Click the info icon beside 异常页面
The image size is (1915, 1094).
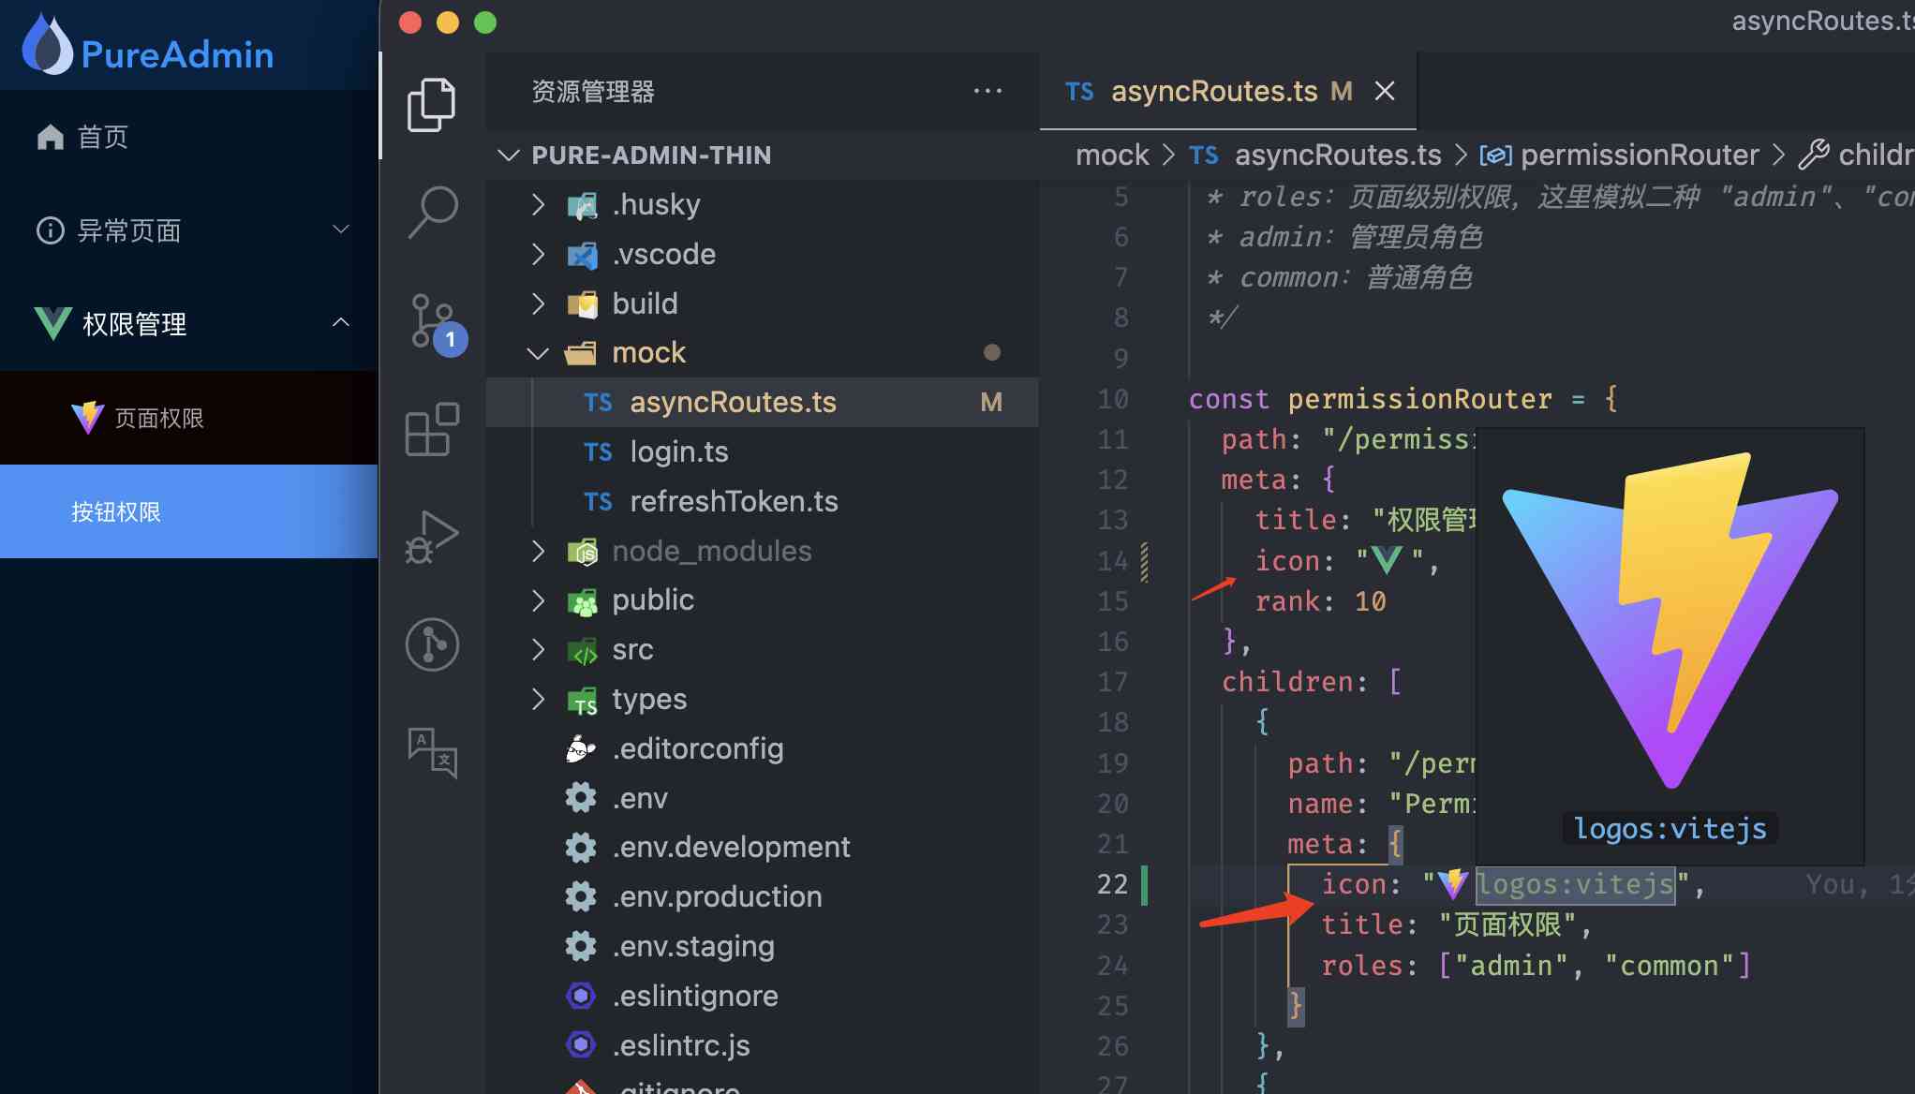pos(50,230)
